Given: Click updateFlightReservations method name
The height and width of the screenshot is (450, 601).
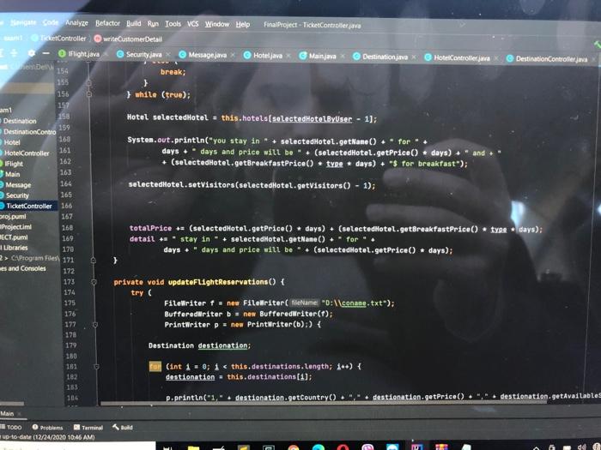Looking at the screenshot, I should tap(218, 282).
